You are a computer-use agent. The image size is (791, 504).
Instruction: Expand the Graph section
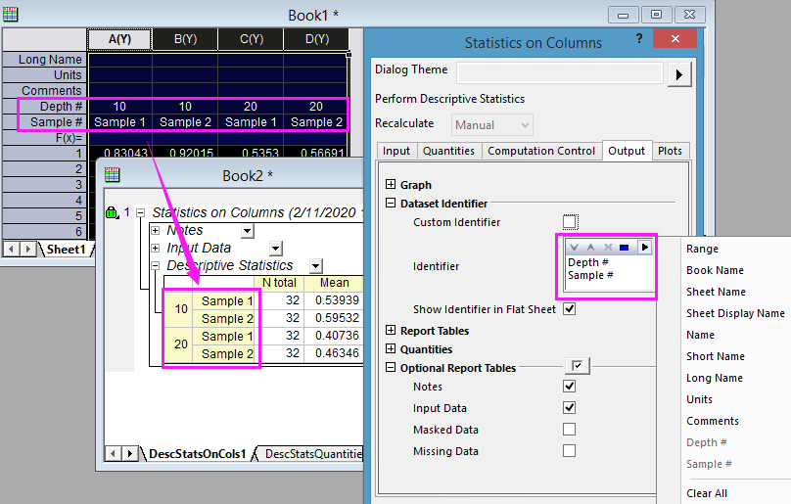click(x=391, y=184)
